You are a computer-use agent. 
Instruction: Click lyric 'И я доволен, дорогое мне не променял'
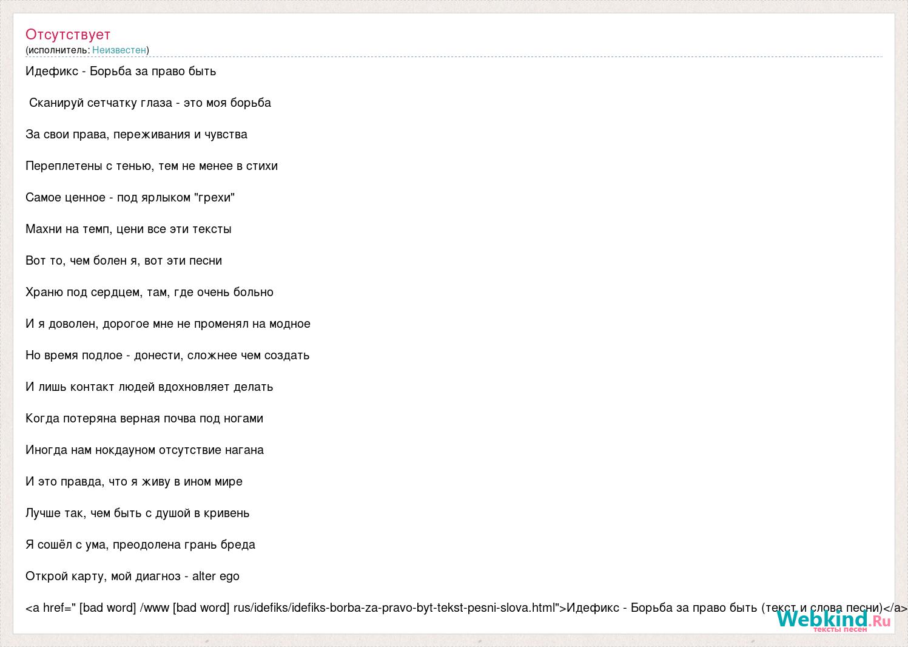(137, 323)
